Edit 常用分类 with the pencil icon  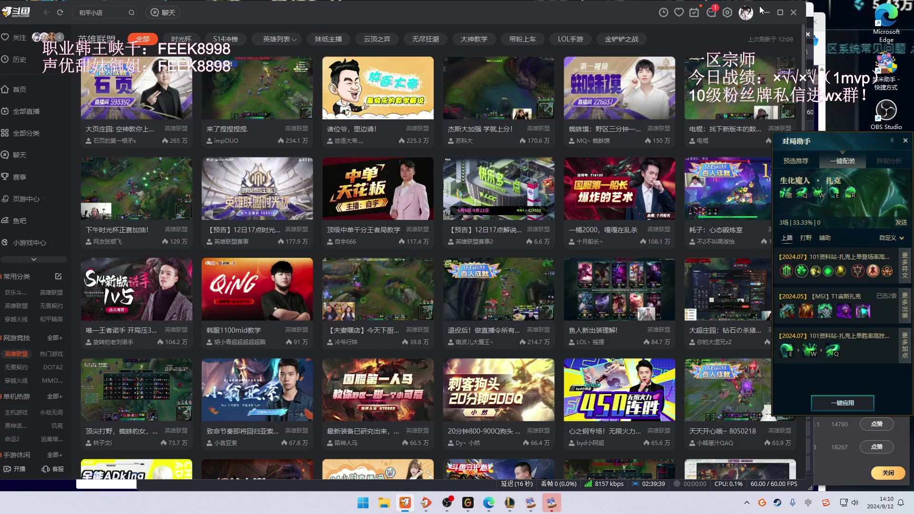click(x=58, y=277)
